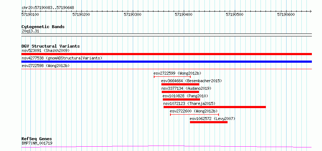Click the 57190300 ruler position label

coord(133,14)
